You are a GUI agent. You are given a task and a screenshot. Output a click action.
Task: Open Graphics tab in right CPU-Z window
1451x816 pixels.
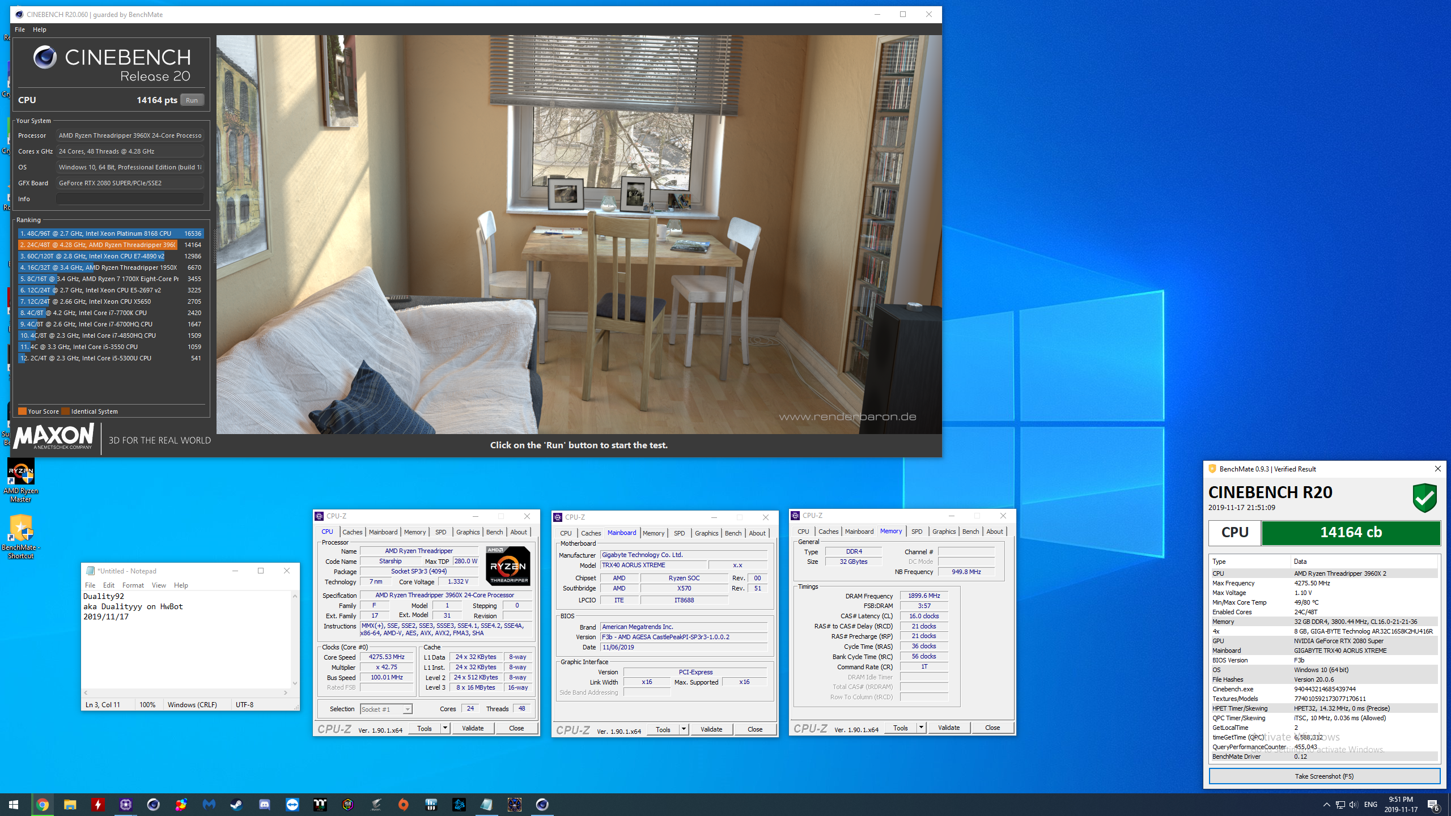coord(944,531)
